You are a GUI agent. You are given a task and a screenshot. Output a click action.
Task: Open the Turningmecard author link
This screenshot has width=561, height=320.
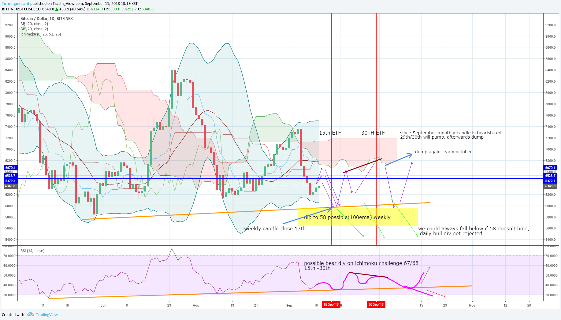tap(16, 4)
